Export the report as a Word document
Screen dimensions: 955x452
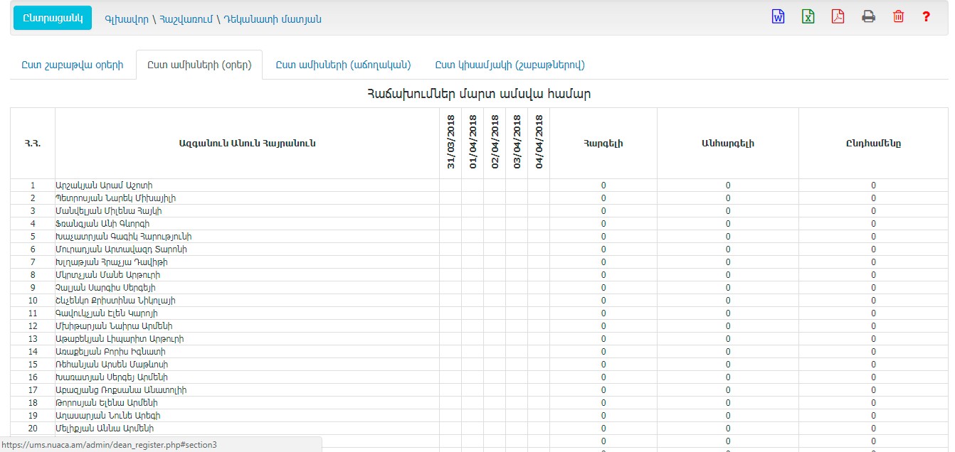click(778, 17)
